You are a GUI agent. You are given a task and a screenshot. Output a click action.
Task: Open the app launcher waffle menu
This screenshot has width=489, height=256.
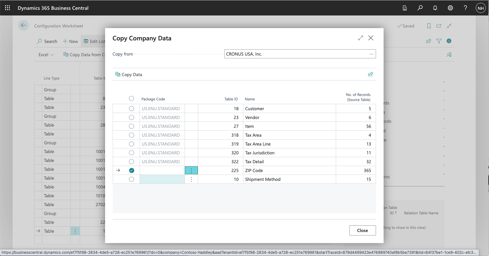click(7, 8)
